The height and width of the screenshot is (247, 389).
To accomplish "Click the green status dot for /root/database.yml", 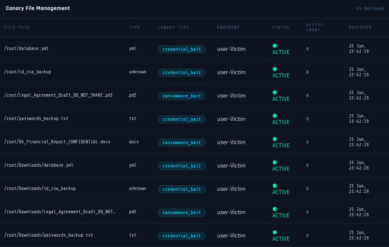I will click(x=275, y=46).
